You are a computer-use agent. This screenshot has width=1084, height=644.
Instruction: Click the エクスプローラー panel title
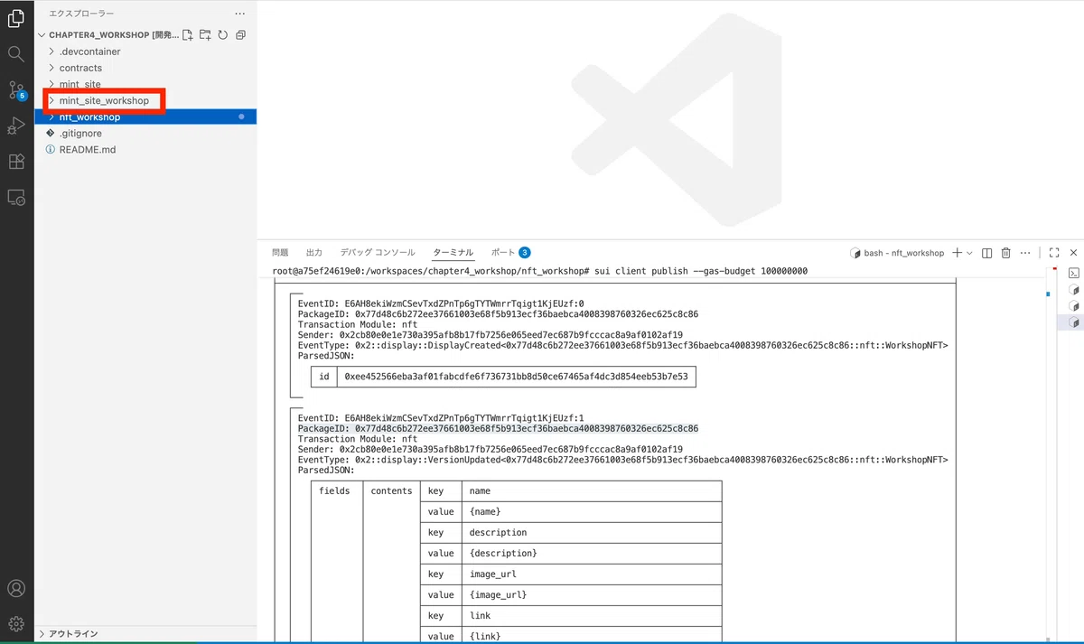coord(81,14)
